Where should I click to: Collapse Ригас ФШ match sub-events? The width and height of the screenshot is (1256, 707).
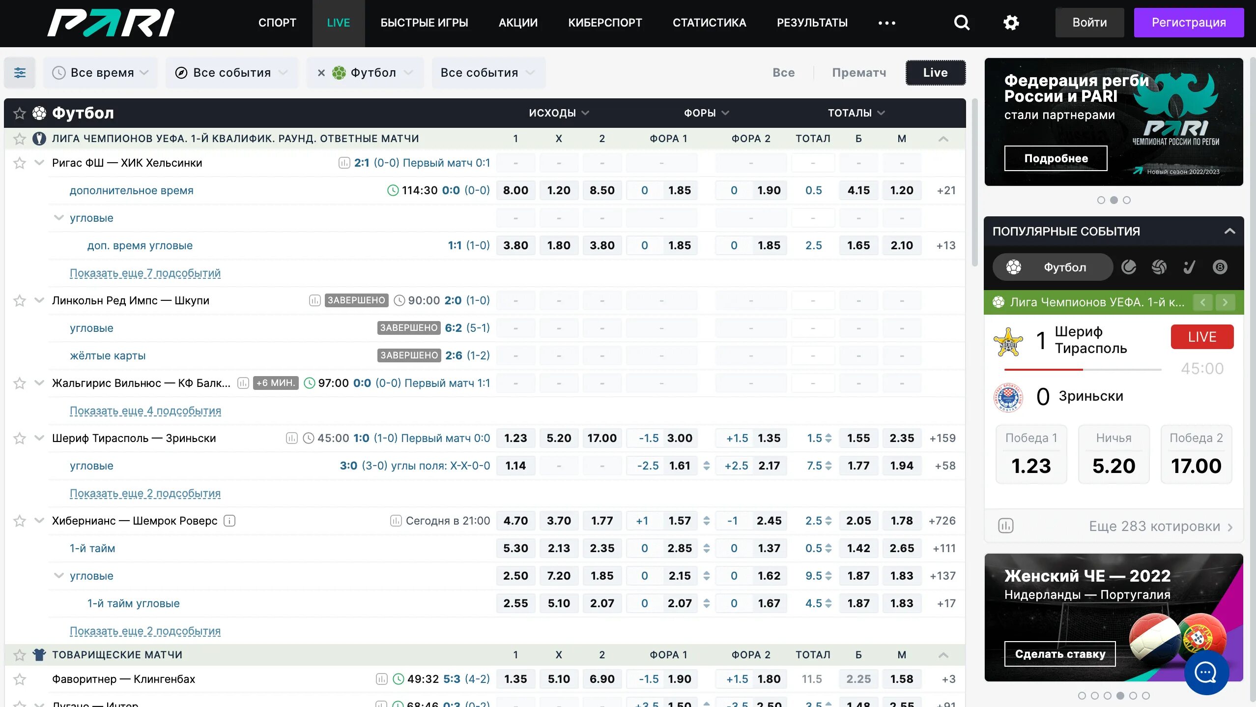point(39,163)
